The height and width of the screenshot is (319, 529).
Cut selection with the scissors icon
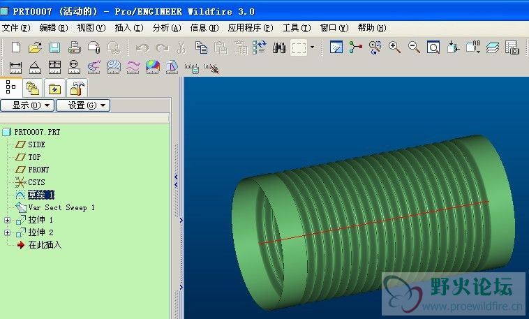[x=181, y=48]
